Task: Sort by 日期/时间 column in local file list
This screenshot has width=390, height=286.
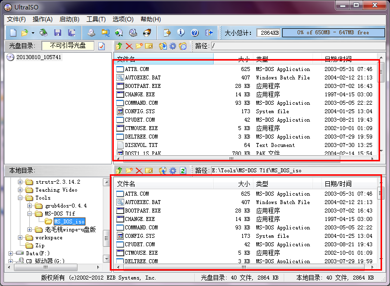Action: click(349, 184)
